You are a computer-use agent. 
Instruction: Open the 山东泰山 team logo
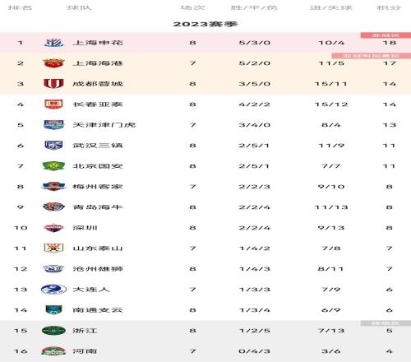pos(53,248)
